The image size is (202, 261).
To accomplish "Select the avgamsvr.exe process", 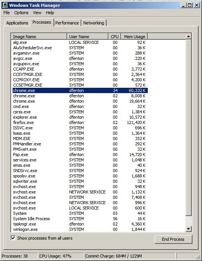I will 80,53.
